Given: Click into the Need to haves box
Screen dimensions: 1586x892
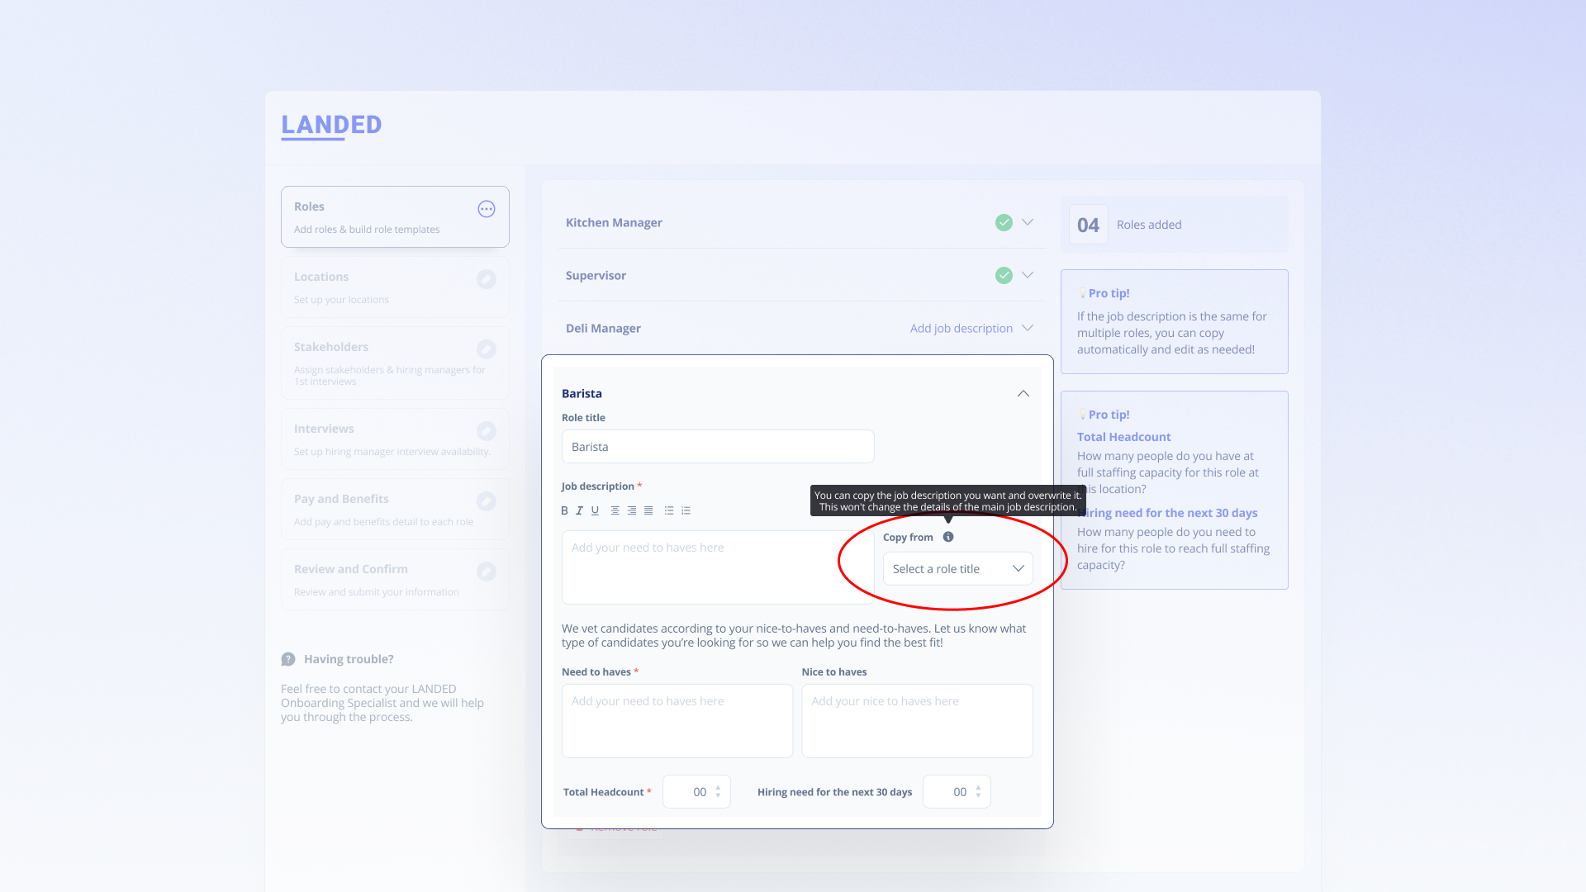Looking at the screenshot, I should (x=677, y=721).
